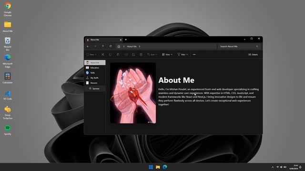Click the magnifier icon in search box
Viewport: 305px width, 171px height.
coord(257,47)
